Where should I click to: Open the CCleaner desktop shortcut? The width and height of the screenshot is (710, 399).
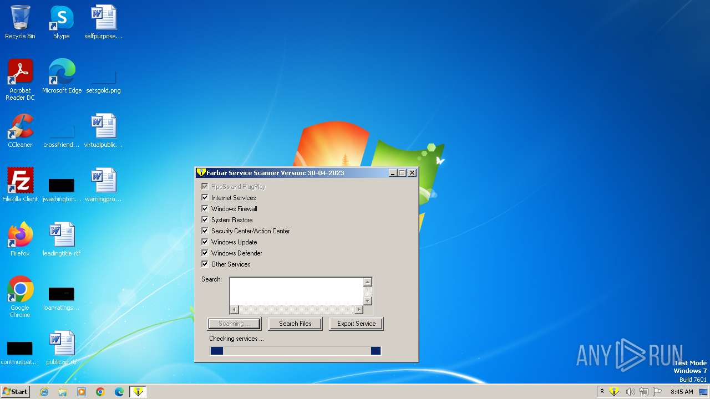[x=20, y=131]
